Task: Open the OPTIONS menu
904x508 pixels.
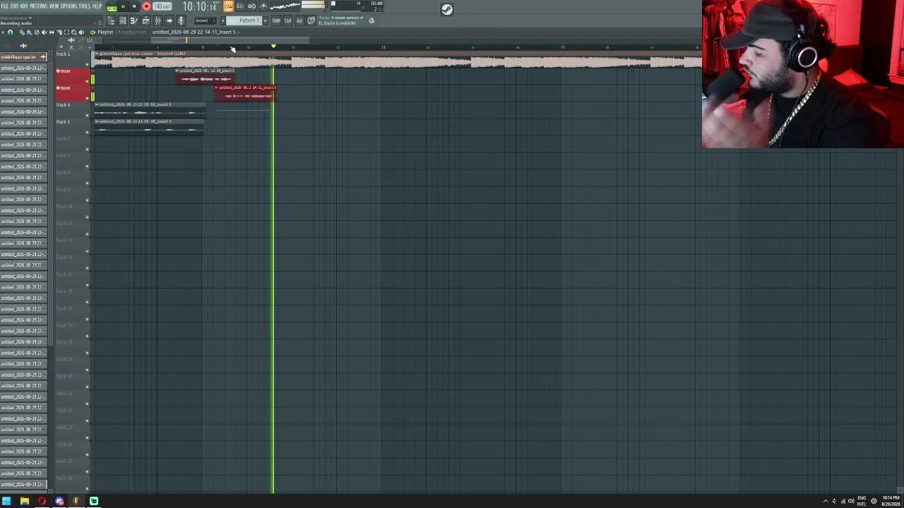Action: coord(69,6)
